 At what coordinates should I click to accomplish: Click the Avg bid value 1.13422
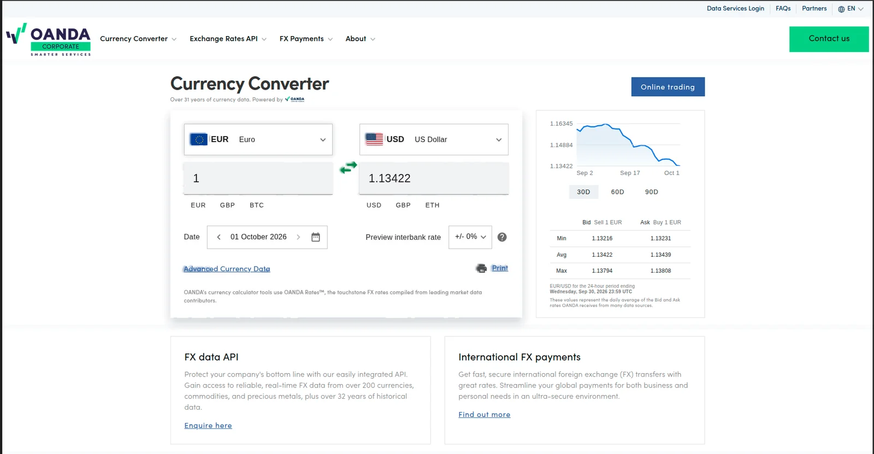click(x=602, y=255)
